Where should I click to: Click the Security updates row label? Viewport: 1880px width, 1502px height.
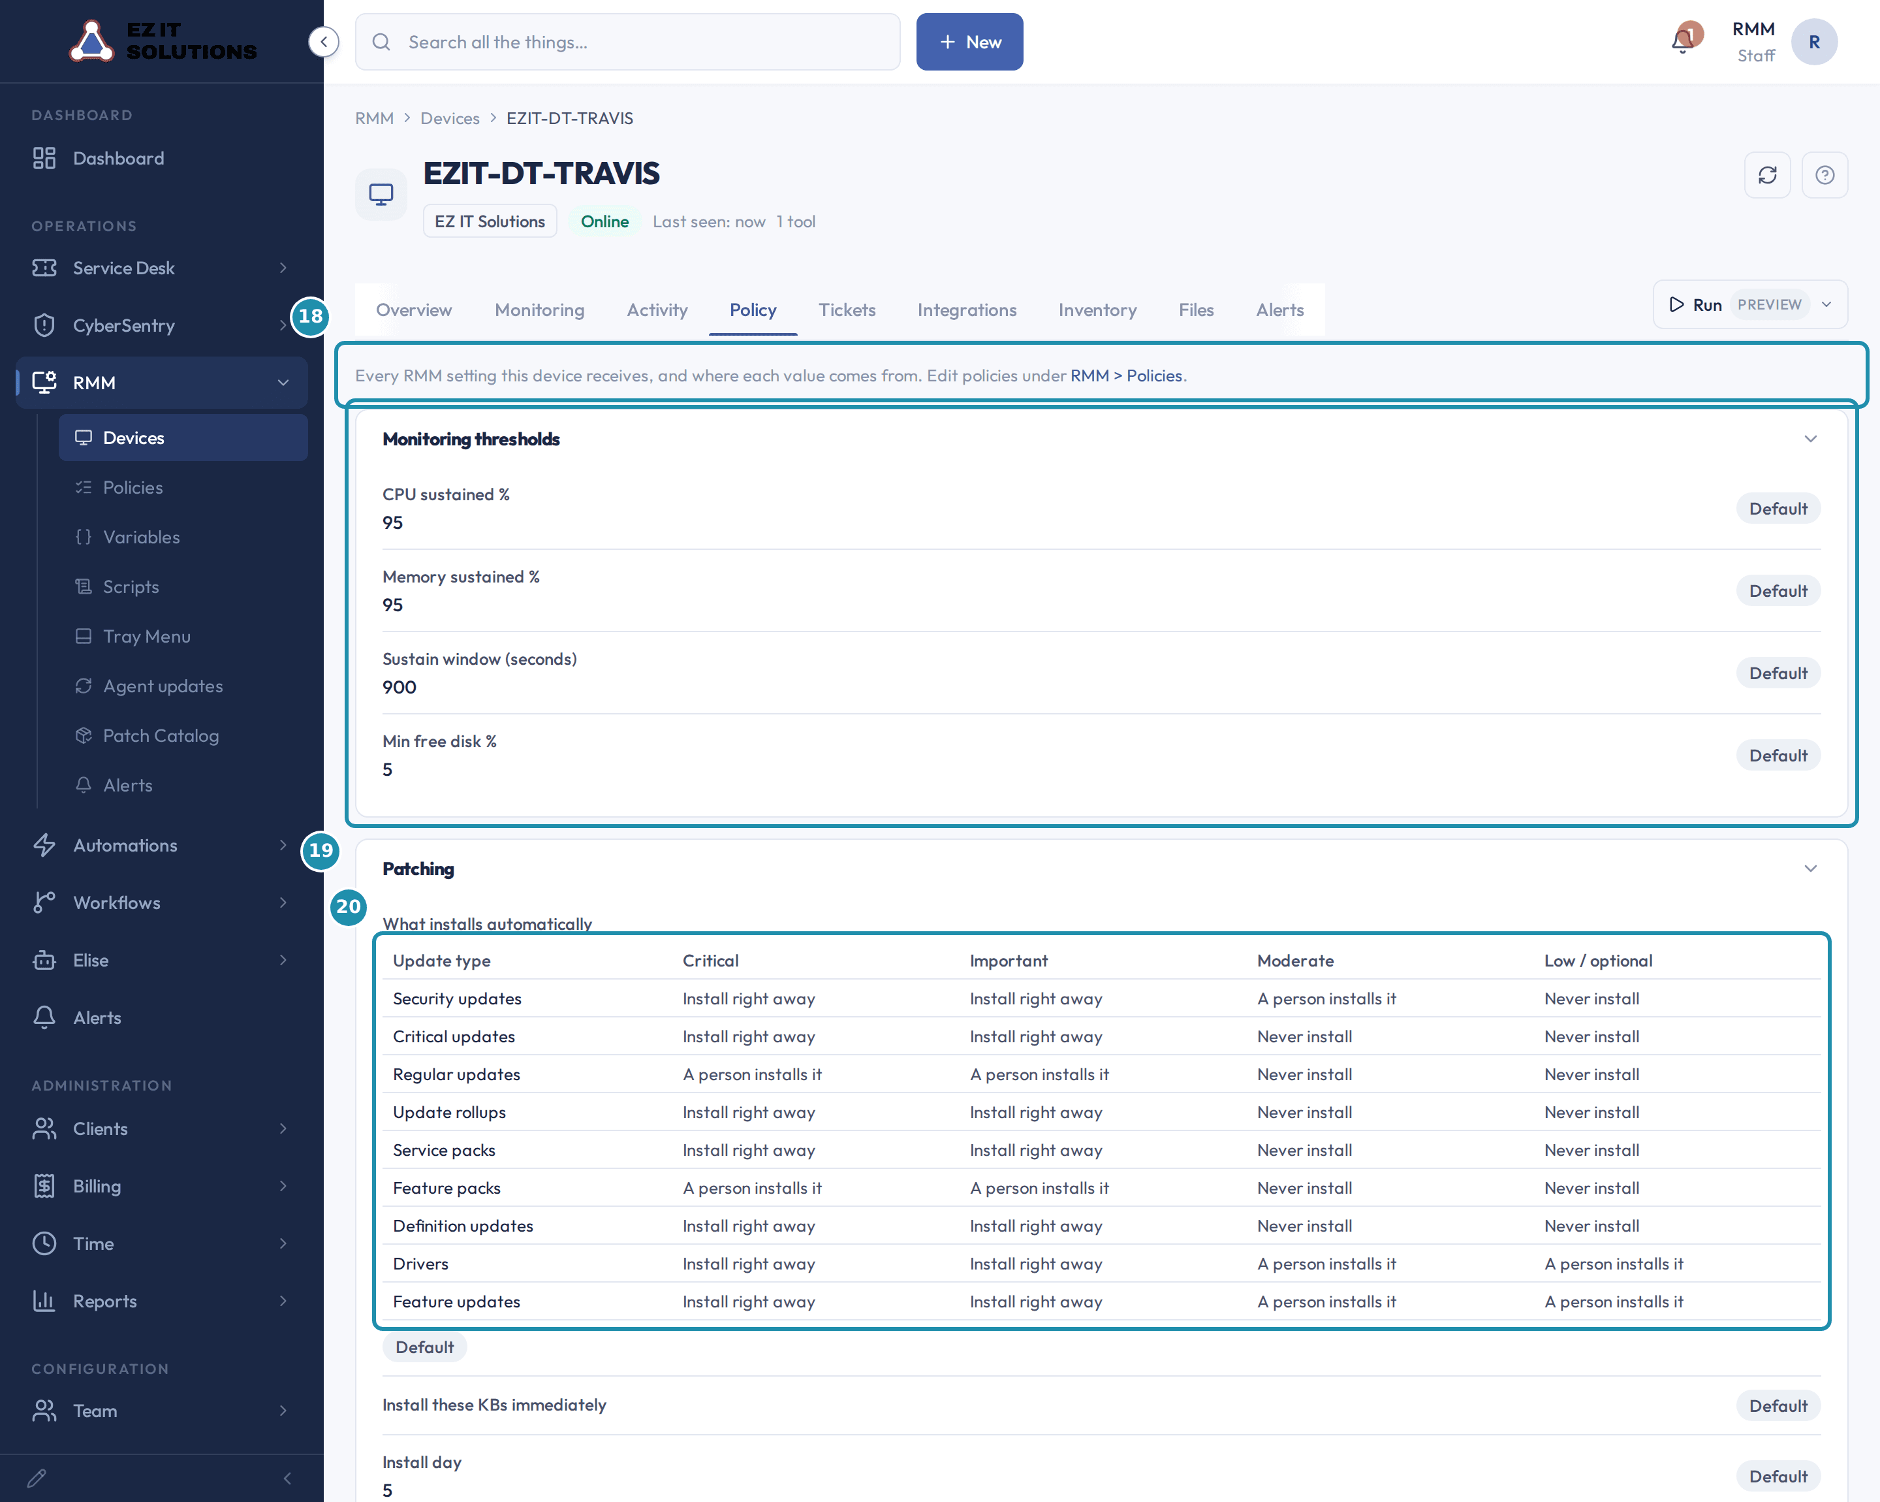457,999
